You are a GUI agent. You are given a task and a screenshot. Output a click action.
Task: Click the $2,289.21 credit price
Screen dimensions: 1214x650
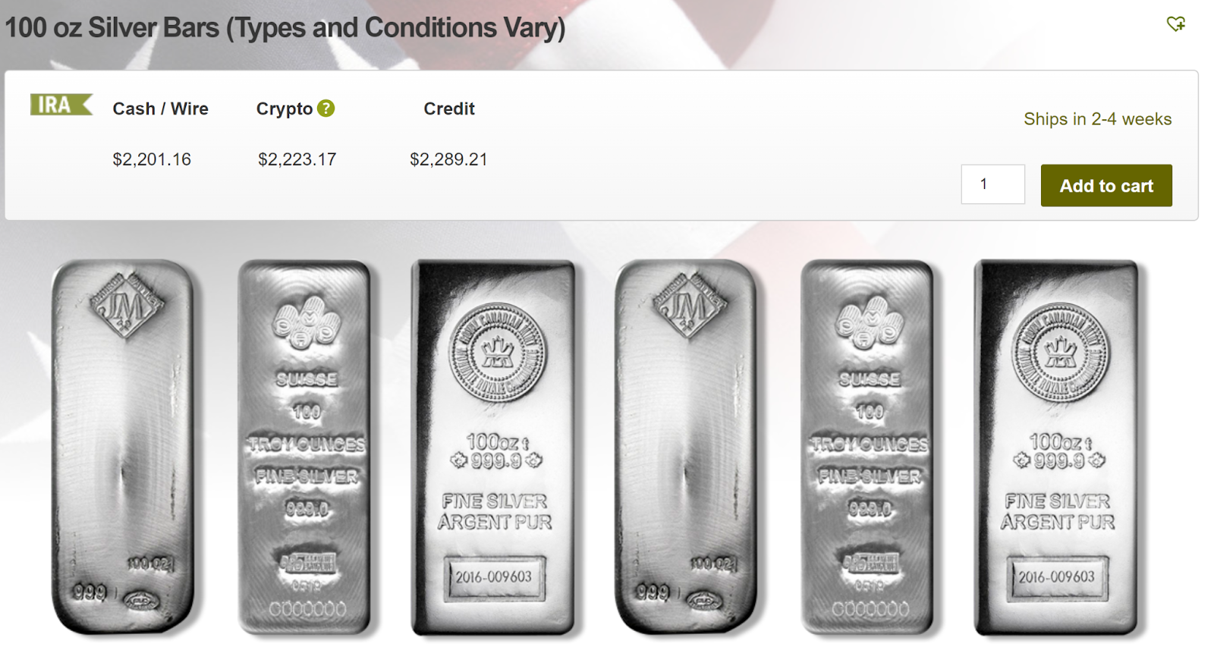[x=448, y=159]
